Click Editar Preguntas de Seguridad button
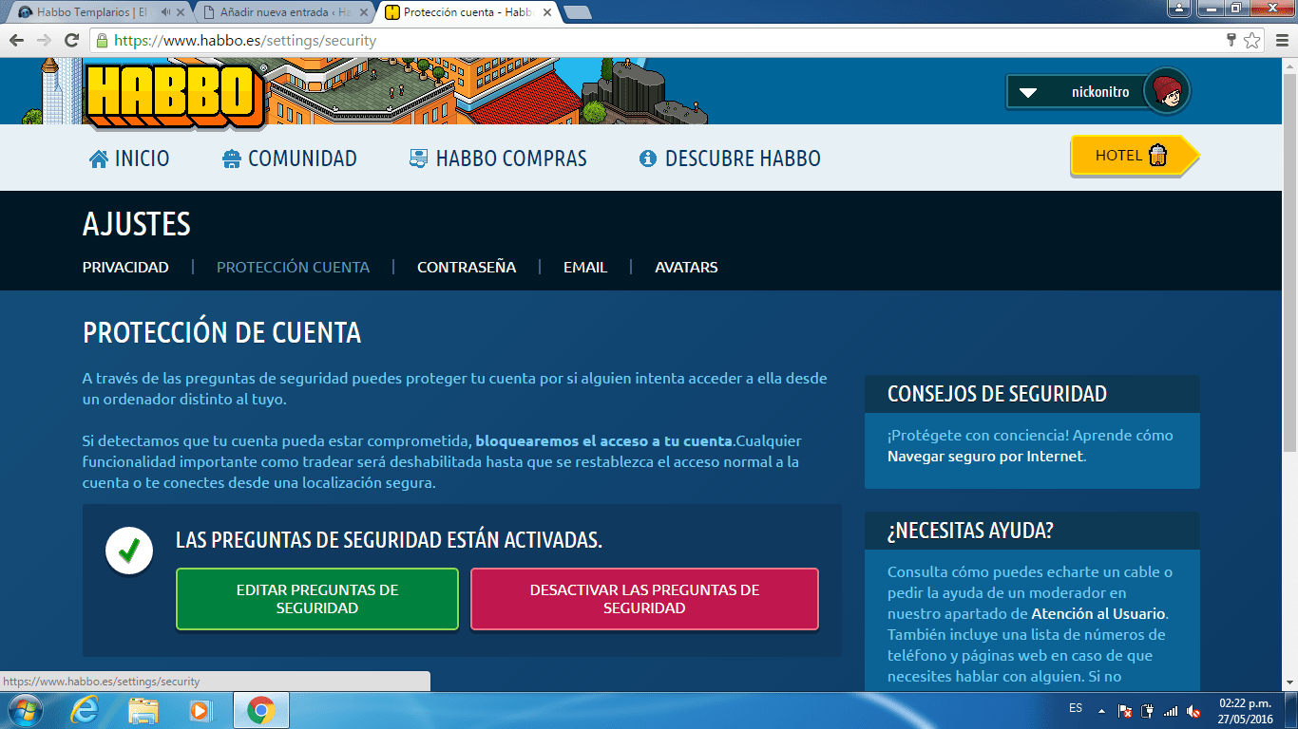Viewport: 1298px width, 729px height. 317,599
